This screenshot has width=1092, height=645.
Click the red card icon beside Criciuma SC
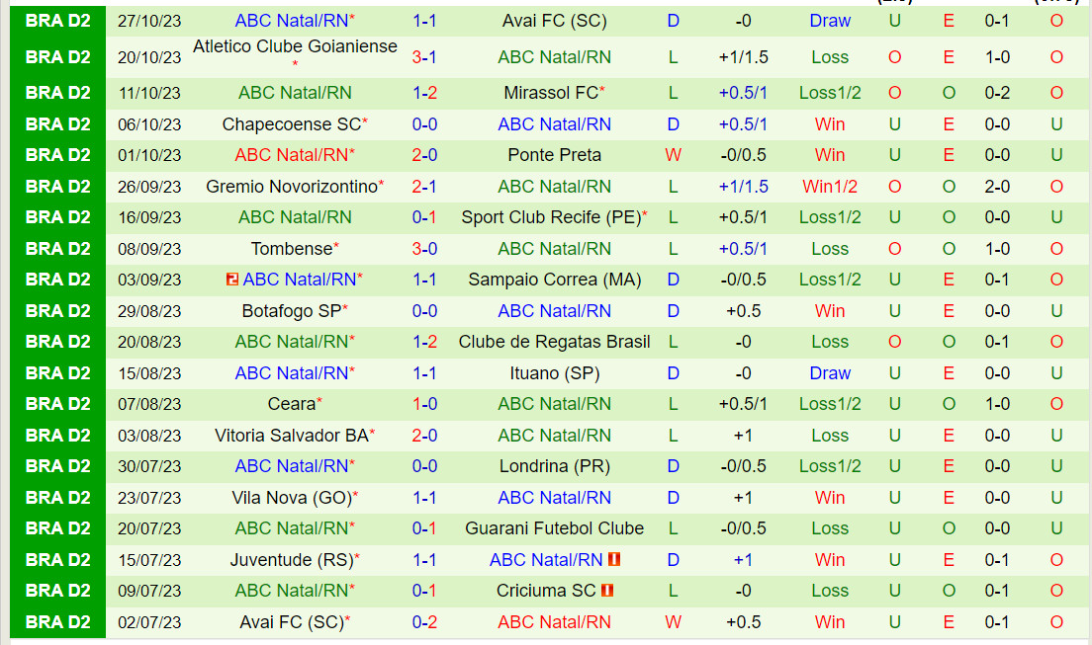pos(607,591)
